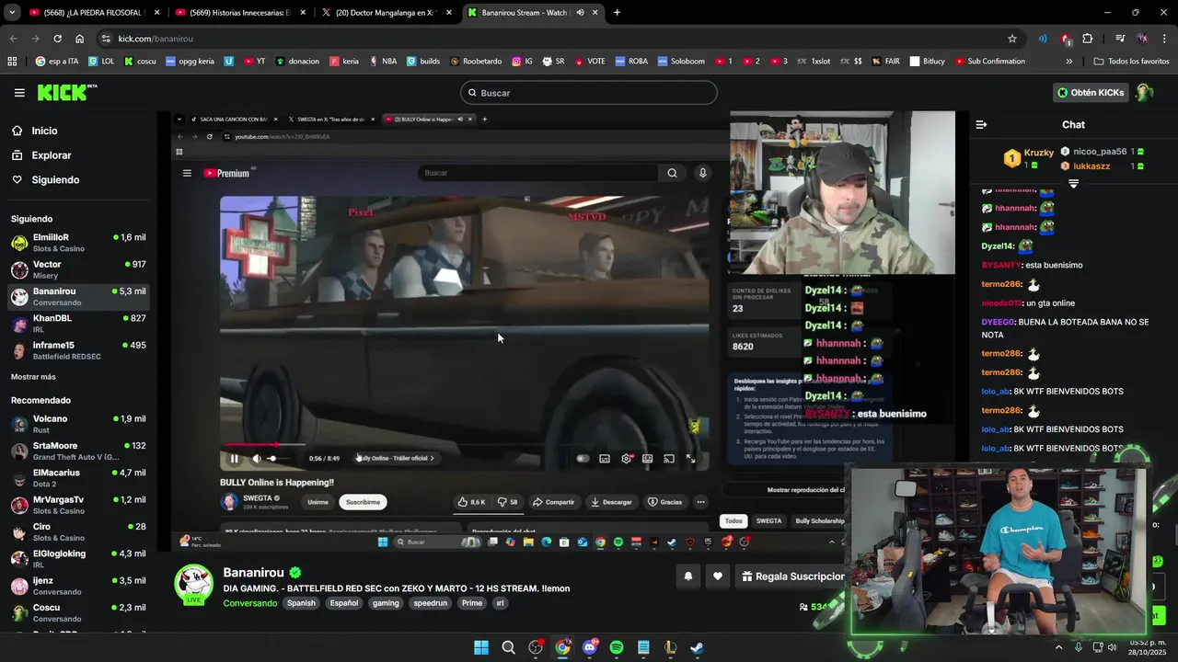Screen dimensions: 1178x662
Task: Open YouTube player settings gear
Action: click(627, 458)
